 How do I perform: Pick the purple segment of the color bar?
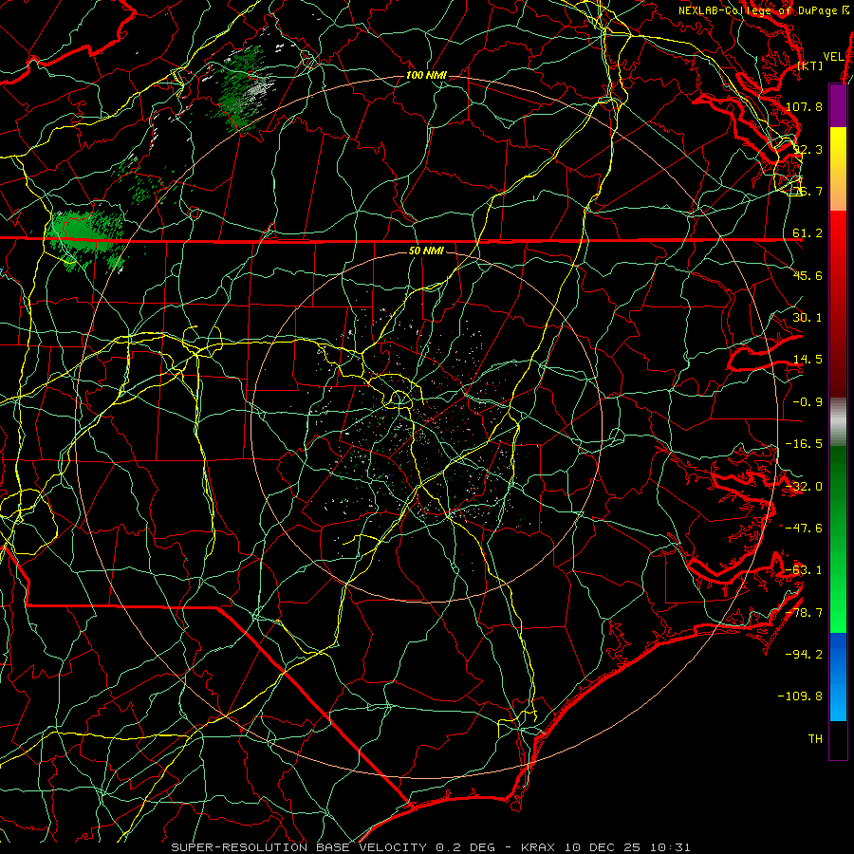838,105
